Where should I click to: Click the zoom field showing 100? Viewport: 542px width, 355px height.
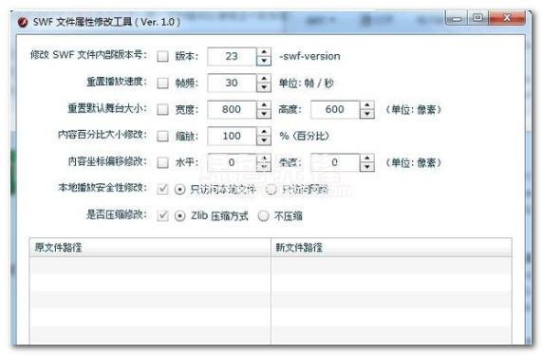pyautogui.click(x=232, y=136)
